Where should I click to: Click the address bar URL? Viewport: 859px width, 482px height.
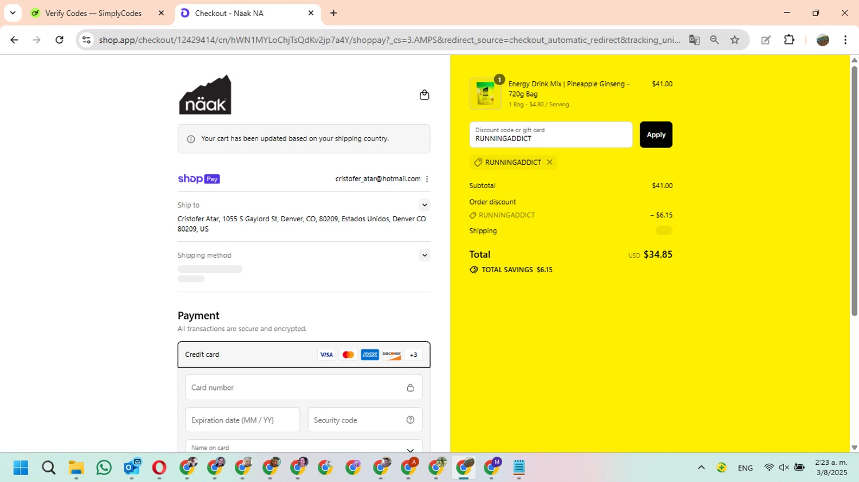pos(389,40)
